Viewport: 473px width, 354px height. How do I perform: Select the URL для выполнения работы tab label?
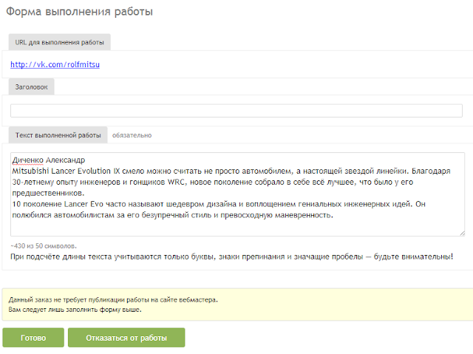click(59, 42)
